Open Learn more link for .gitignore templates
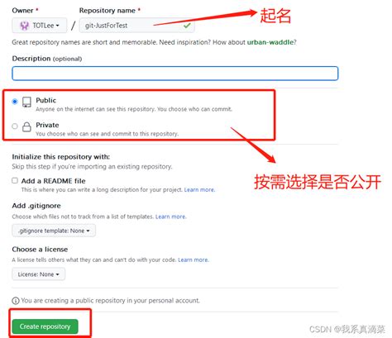 (171, 217)
